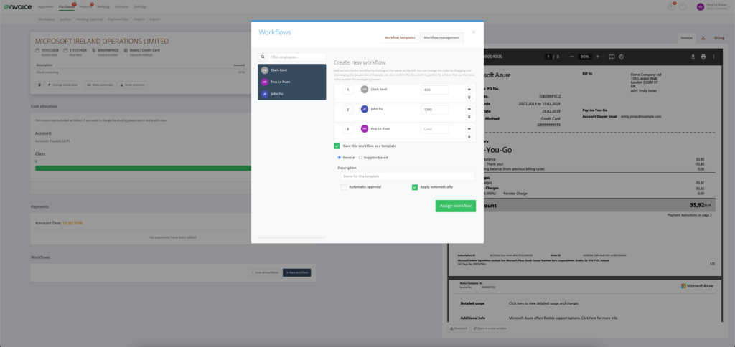
Task: Edit order number field for Huy Le Xuan step
Action: click(348, 129)
